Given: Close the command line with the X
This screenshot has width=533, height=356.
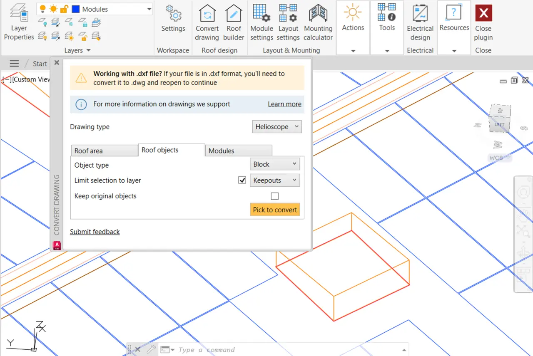Looking at the screenshot, I should pos(138,349).
